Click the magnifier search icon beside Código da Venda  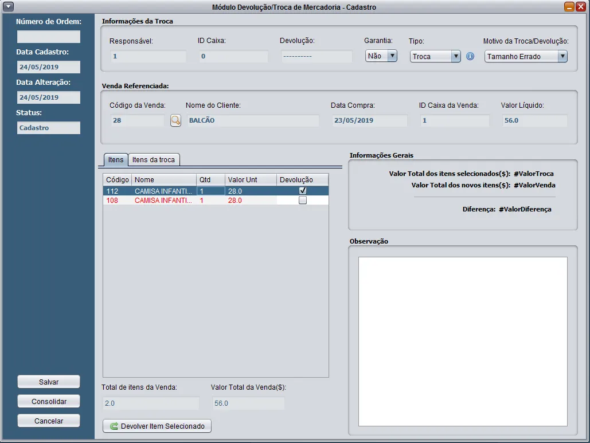(x=175, y=120)
